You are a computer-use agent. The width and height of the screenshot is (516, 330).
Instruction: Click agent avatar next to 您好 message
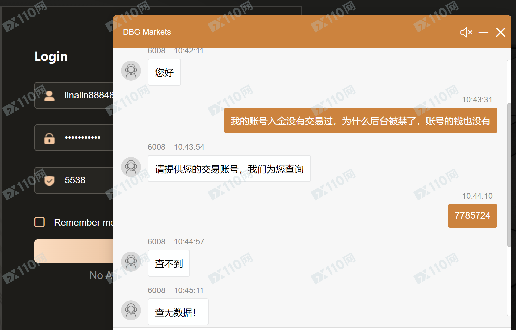(x=131, y=71)
